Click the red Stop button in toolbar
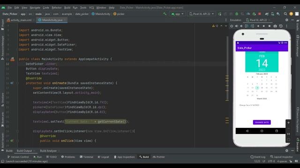300x168 pixels. click(260, 14)
